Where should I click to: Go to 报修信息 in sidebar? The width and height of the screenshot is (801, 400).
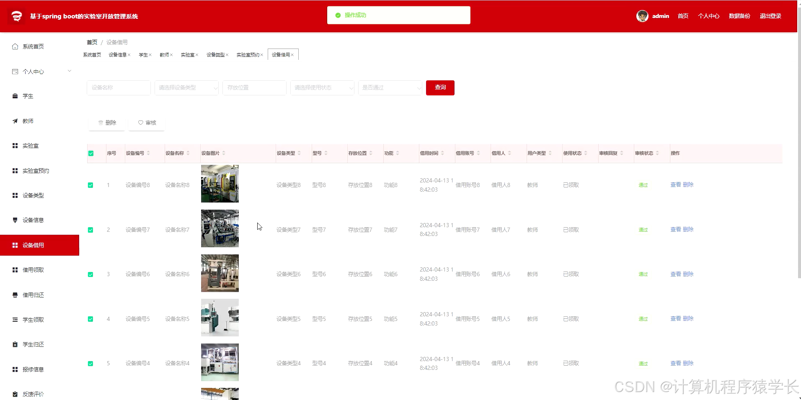point(39,369)
